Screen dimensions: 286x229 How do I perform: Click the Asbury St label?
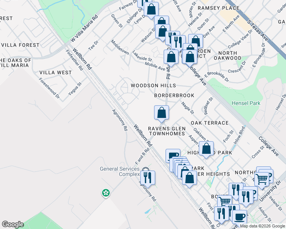coord(265,214)
